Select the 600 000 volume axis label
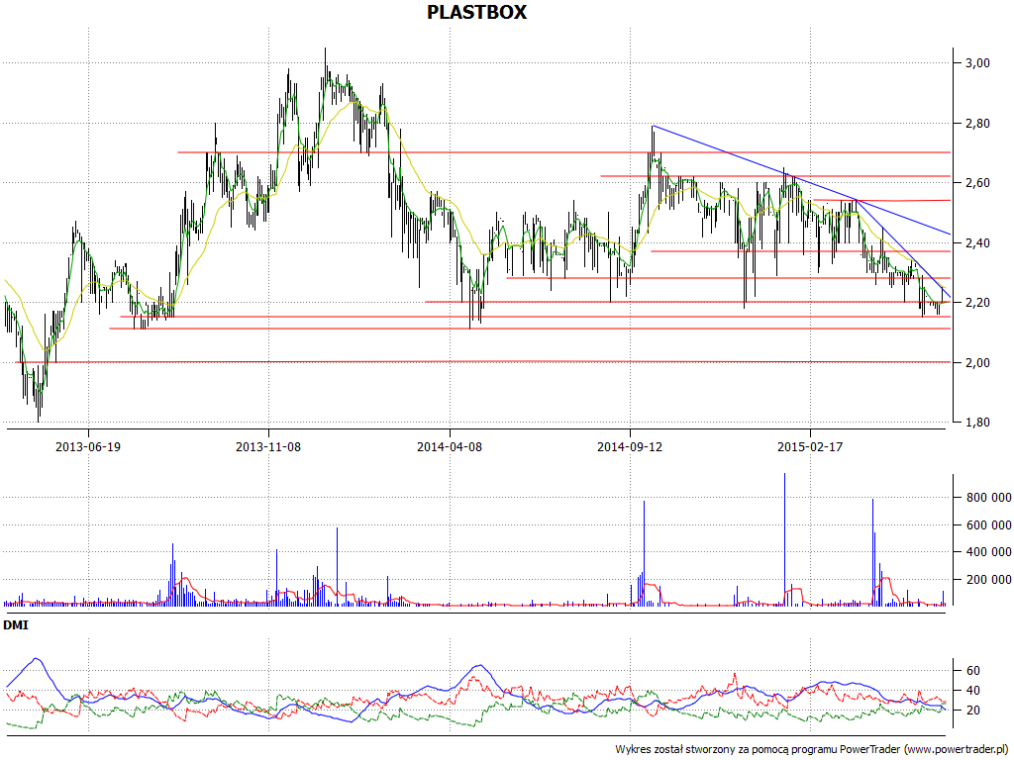 pos(989,524)
